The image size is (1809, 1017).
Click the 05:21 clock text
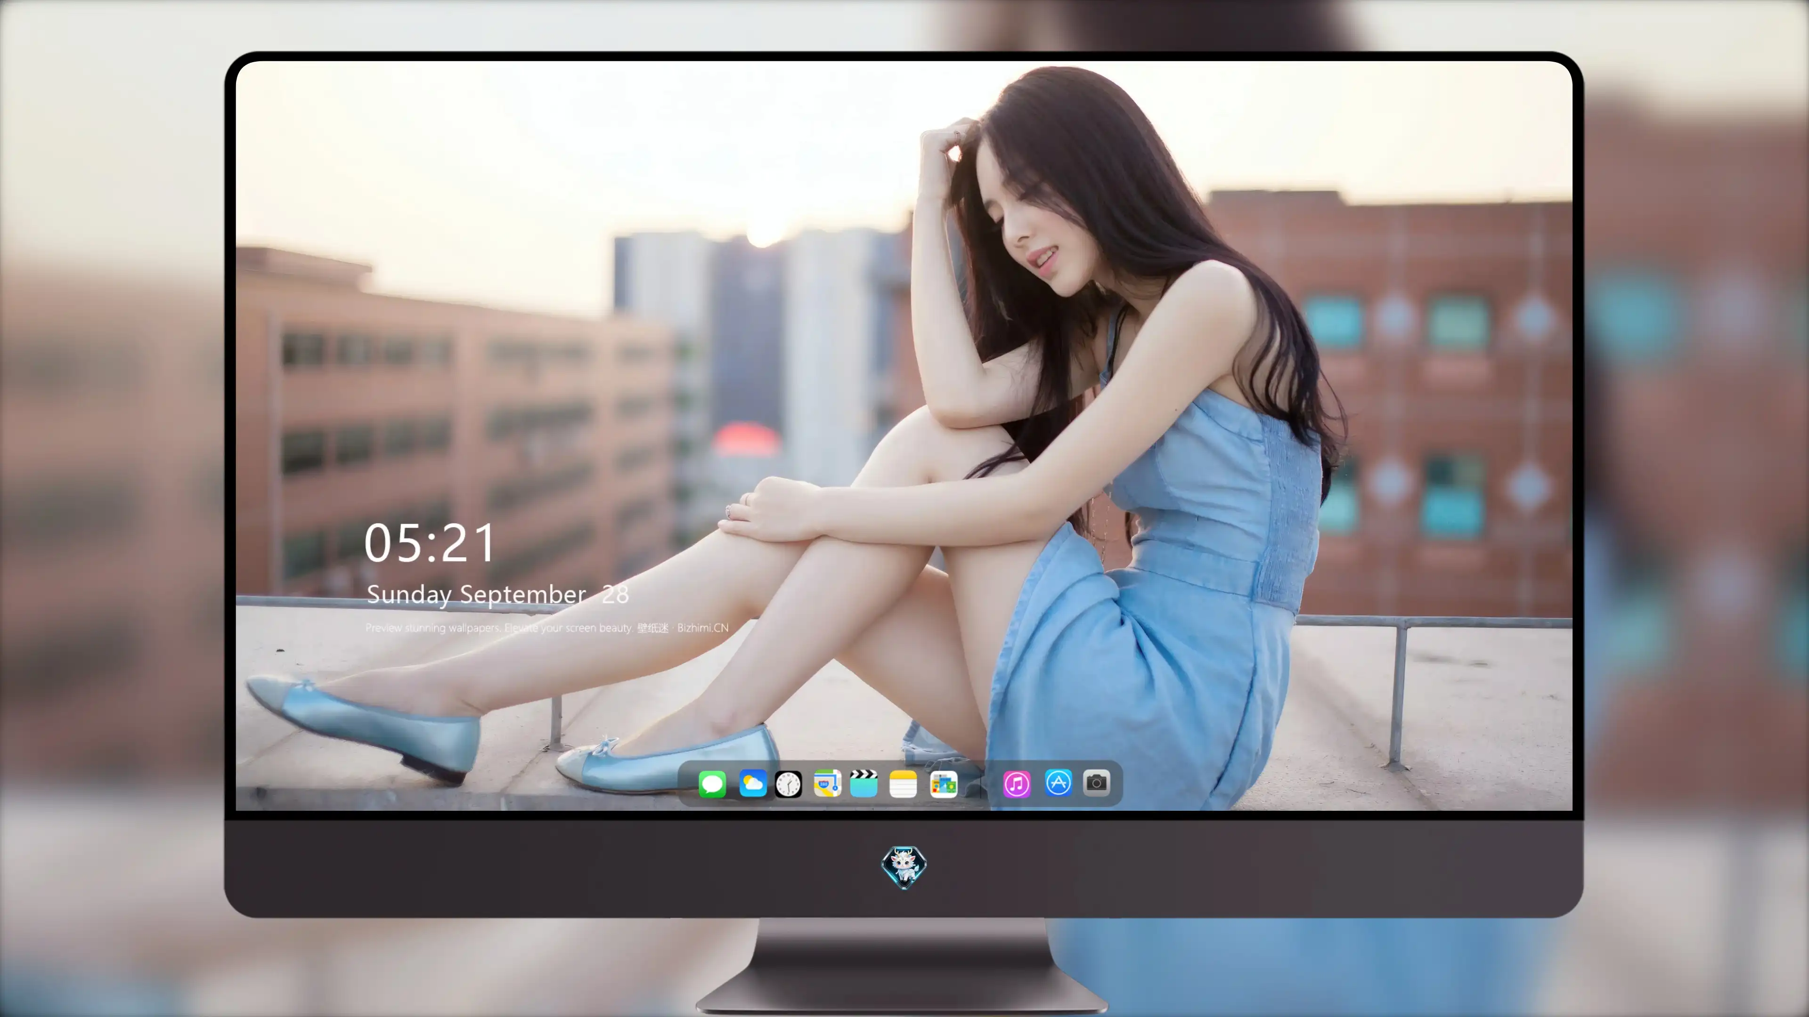tap(430, 542)
